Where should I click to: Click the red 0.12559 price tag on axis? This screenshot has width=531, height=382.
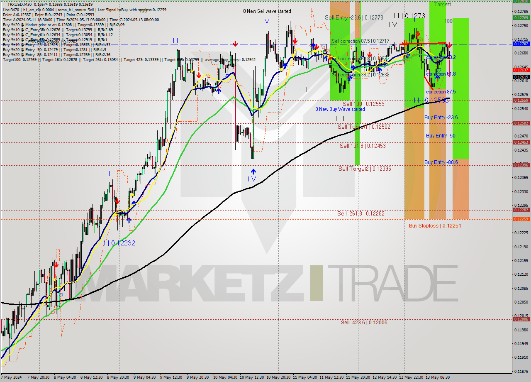[521, 100]
